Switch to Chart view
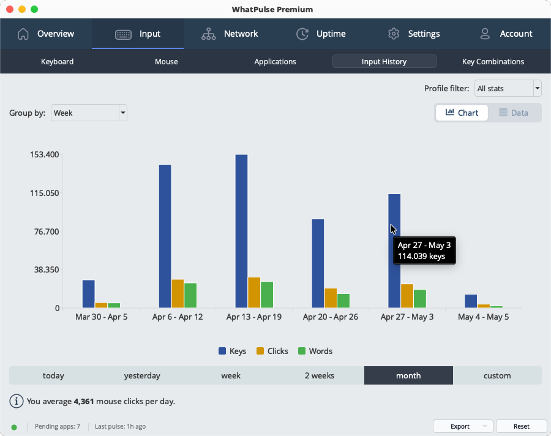 tap(462, 113)
